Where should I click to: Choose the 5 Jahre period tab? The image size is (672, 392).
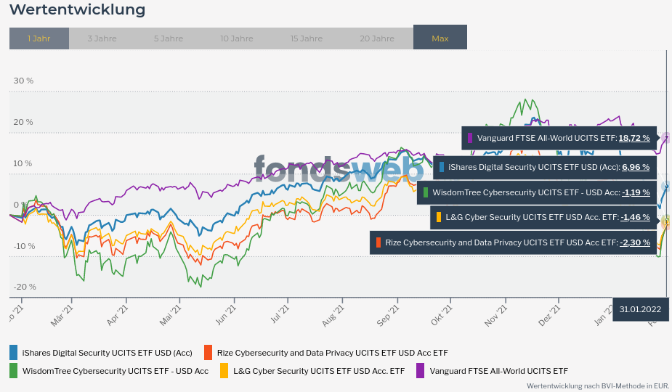(x=169, y=38)
